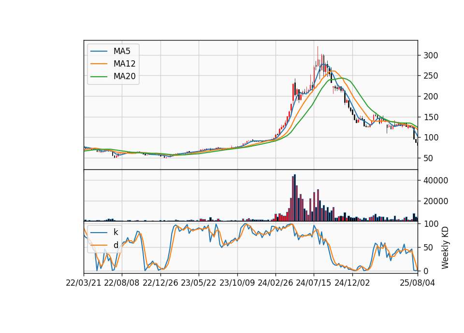Screen dimensions: 464x333
Task: Click the 20000 volume axis label
Action: click(x=435, y=201)
